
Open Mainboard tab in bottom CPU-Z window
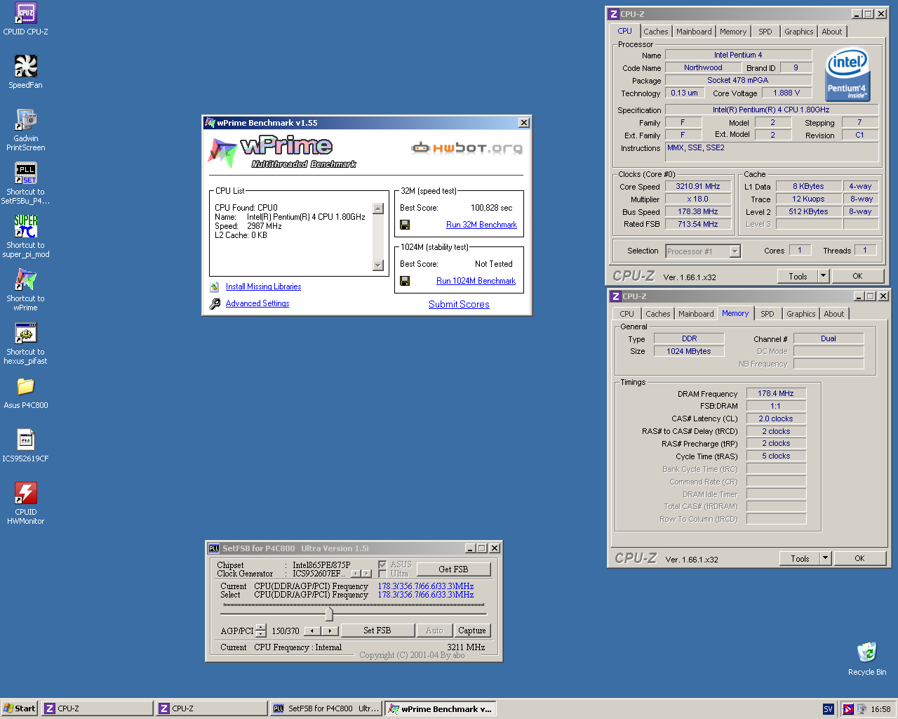[x=696, y=314]
